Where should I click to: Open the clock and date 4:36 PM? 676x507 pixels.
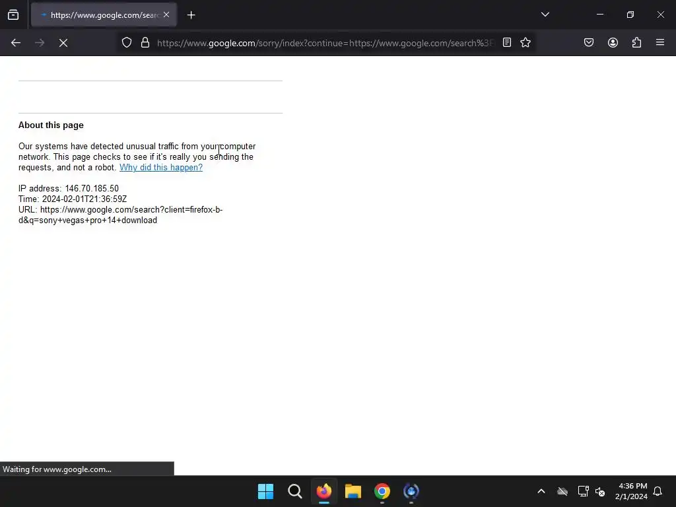click(631, 491)
